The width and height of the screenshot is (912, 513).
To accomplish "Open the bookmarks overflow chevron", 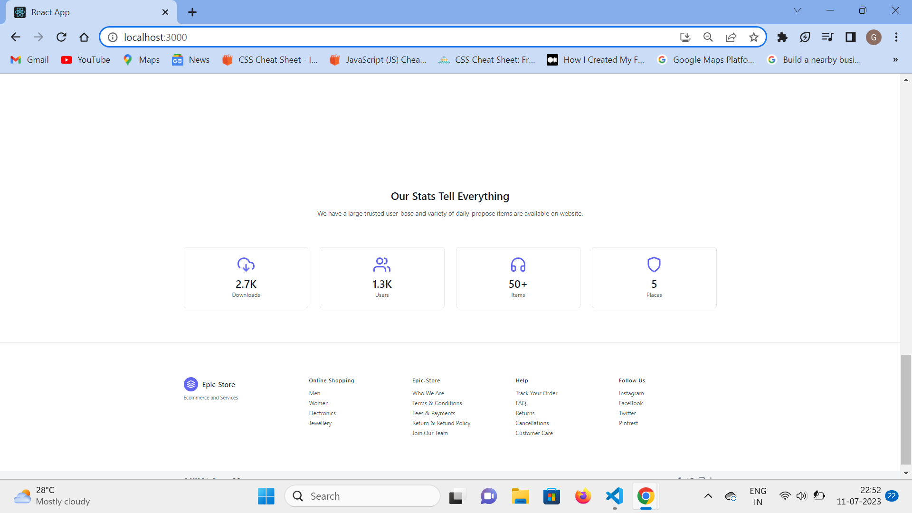I will [895, 60].
